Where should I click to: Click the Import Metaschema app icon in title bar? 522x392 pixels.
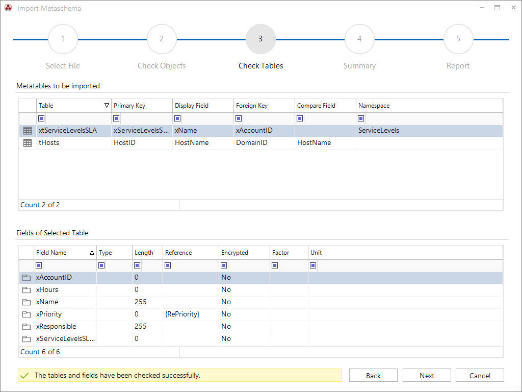coord(8,8)
